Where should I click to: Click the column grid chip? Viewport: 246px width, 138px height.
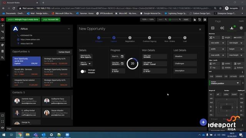point(219,76)
